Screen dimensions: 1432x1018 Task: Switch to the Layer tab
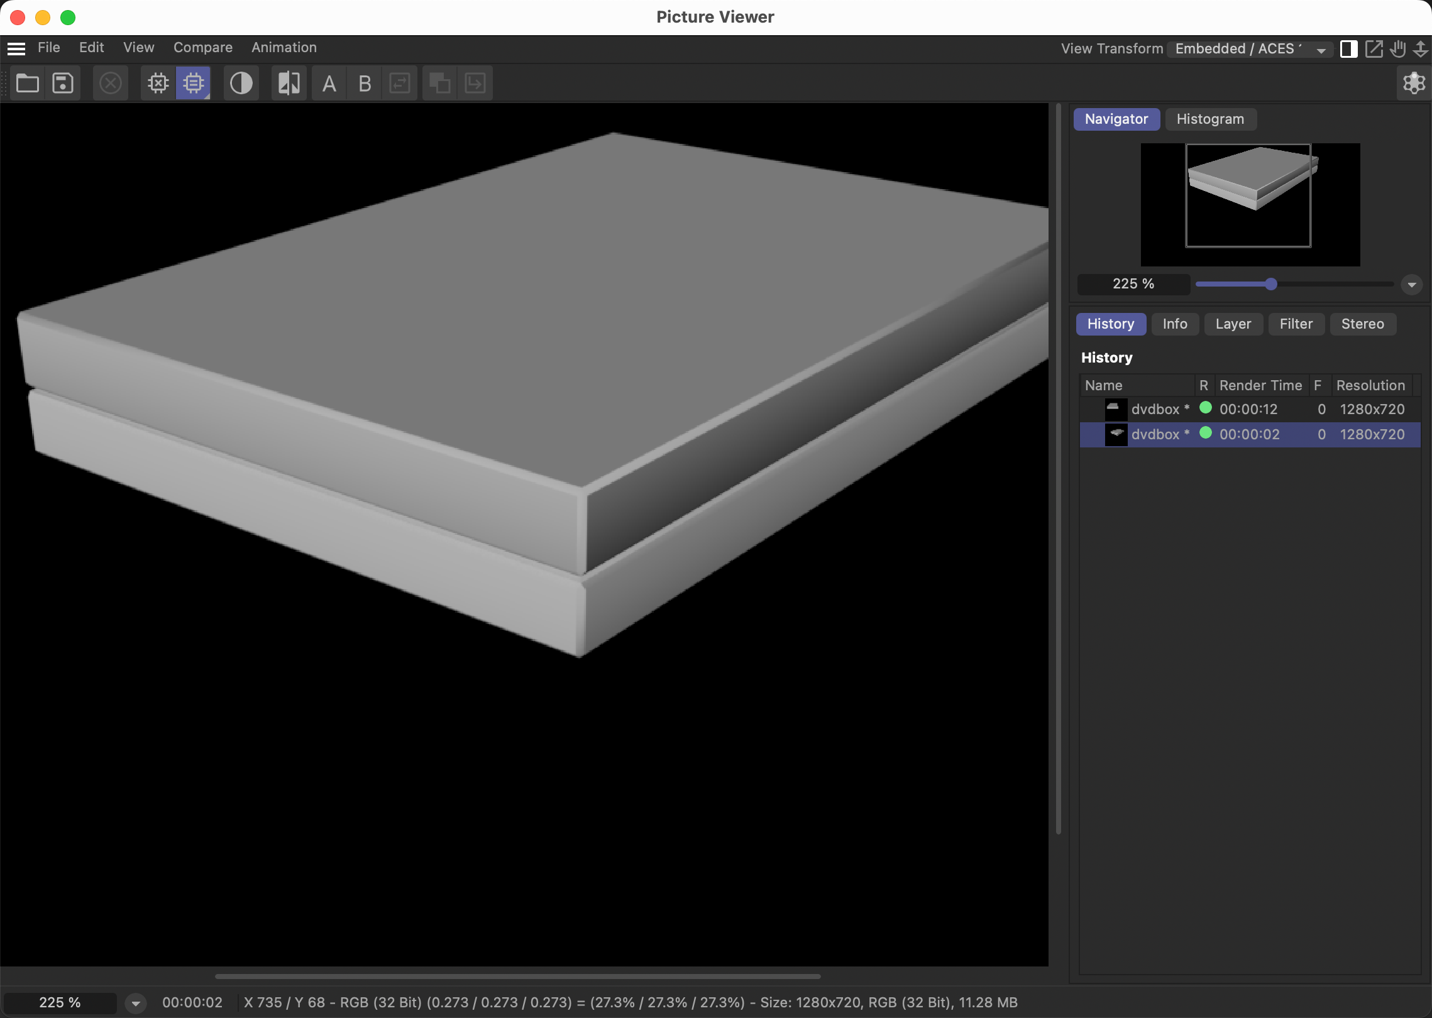[x=1233, y=324]
